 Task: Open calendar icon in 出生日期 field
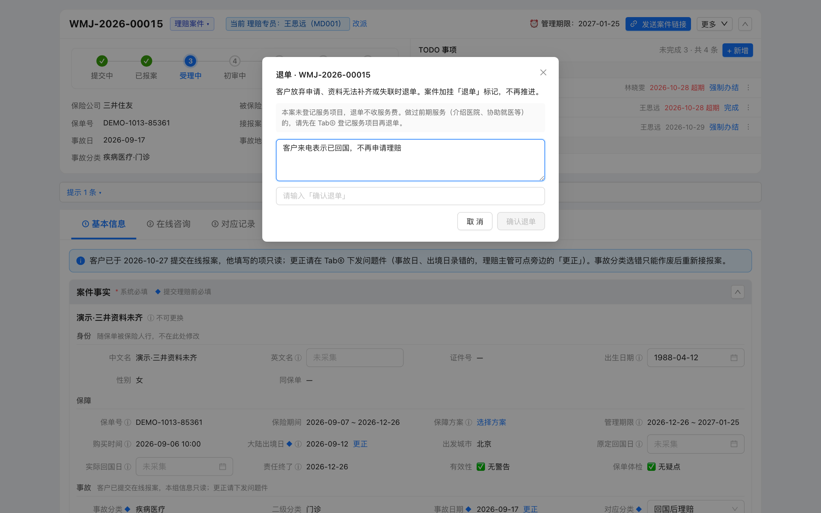[x=734, y=358]
